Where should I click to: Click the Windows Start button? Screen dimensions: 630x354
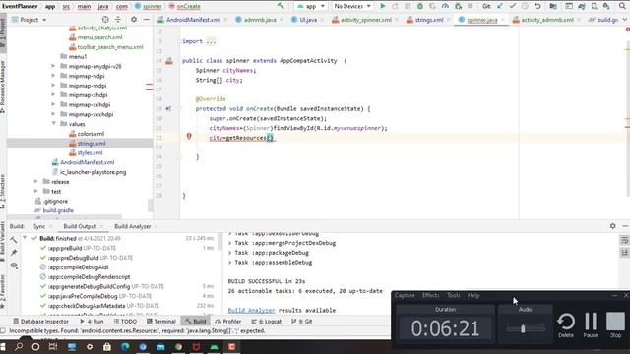coord(3,347)
